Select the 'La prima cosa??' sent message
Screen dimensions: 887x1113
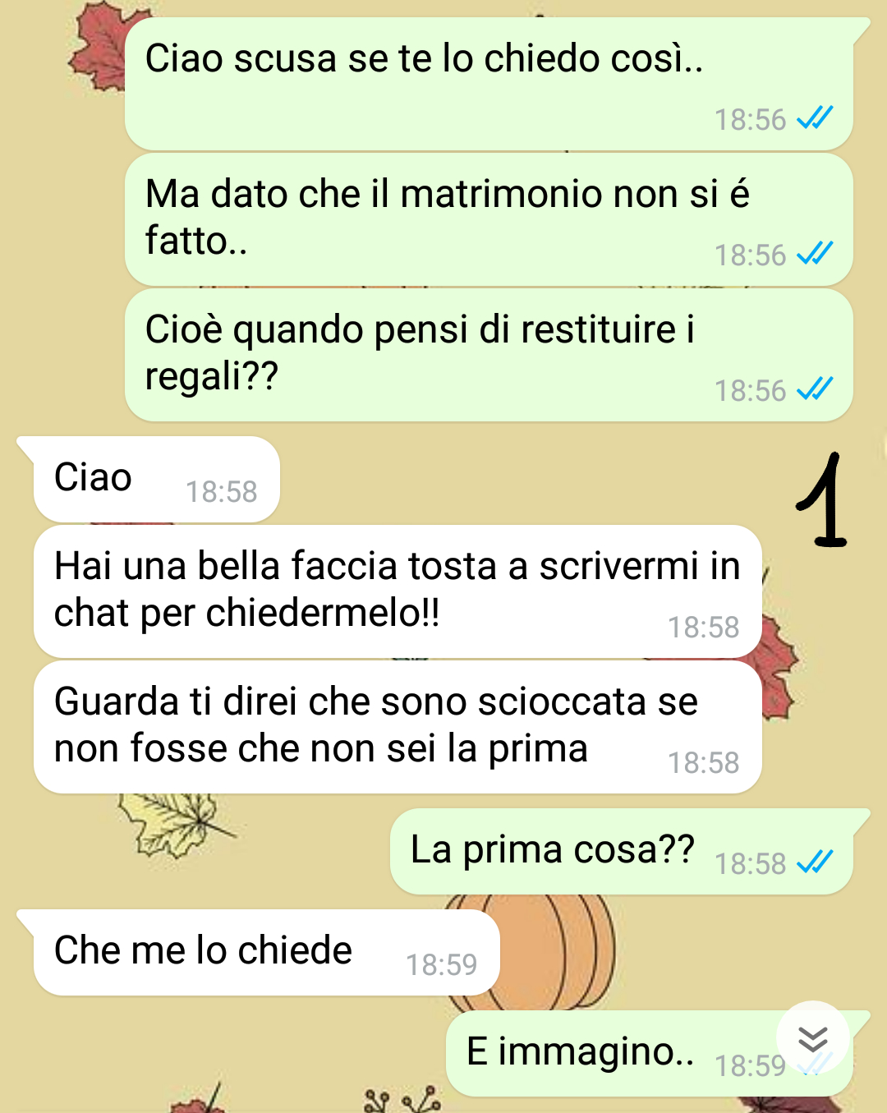[622, 852]
